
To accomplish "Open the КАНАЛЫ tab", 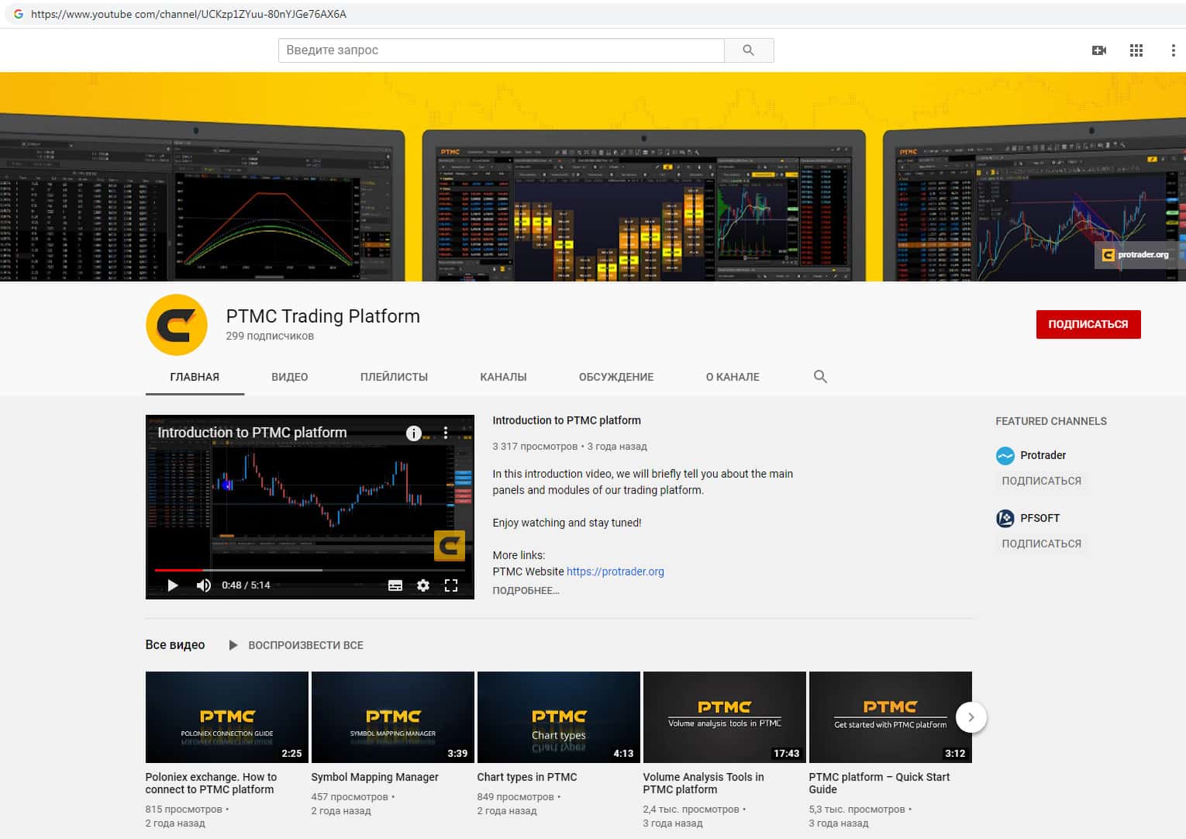I will tap(503, 378).
